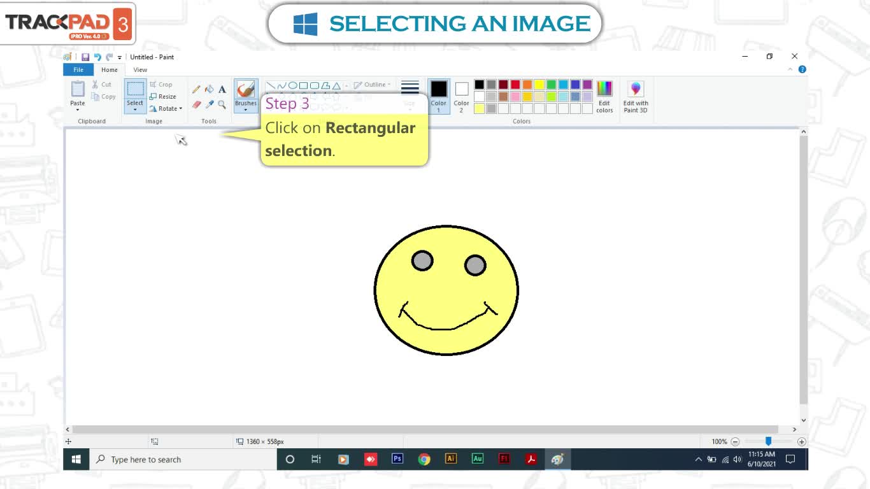Click the Rectangular selection Select tool
Screen dimensions: 870x489
(x=135, y=89)
